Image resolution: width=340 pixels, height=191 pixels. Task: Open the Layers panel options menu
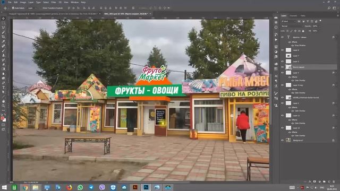[337, 15]
